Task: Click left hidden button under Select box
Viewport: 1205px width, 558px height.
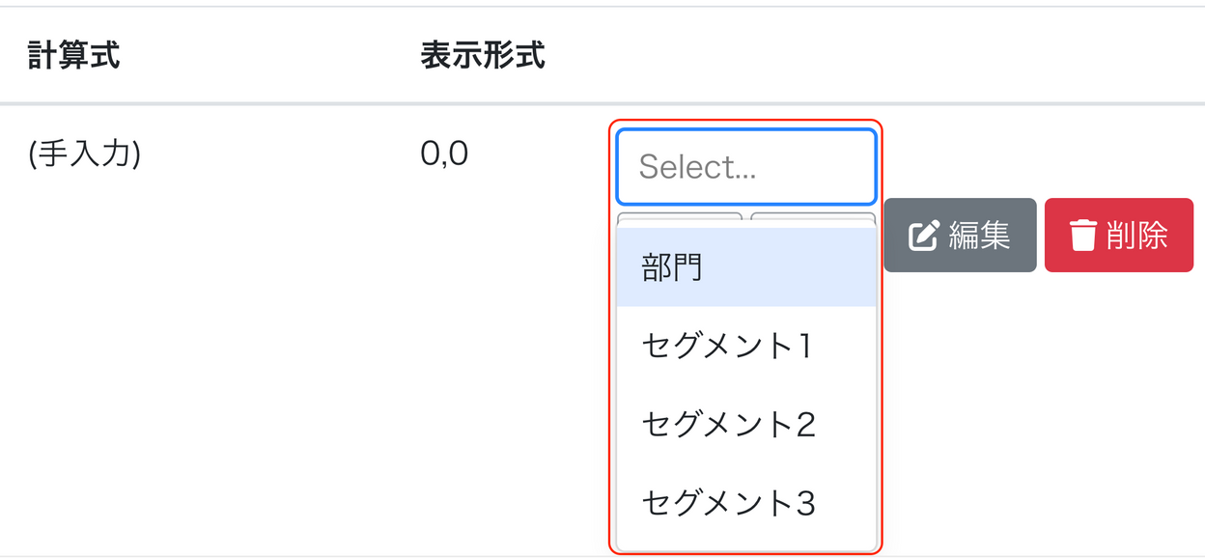Action: (679, 219)
